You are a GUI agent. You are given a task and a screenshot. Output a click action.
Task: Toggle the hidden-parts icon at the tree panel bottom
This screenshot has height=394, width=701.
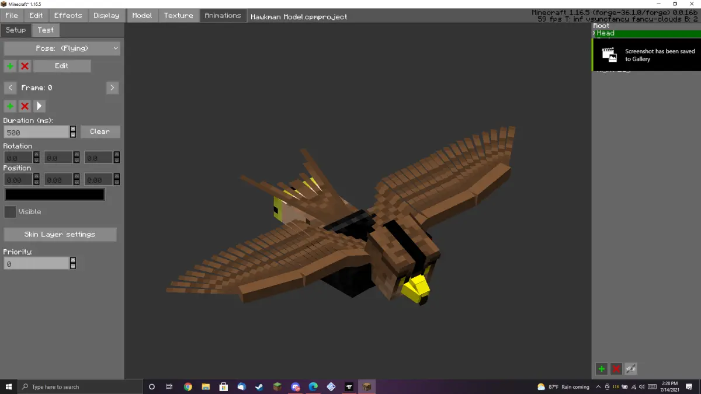click(x=630, y=369)
